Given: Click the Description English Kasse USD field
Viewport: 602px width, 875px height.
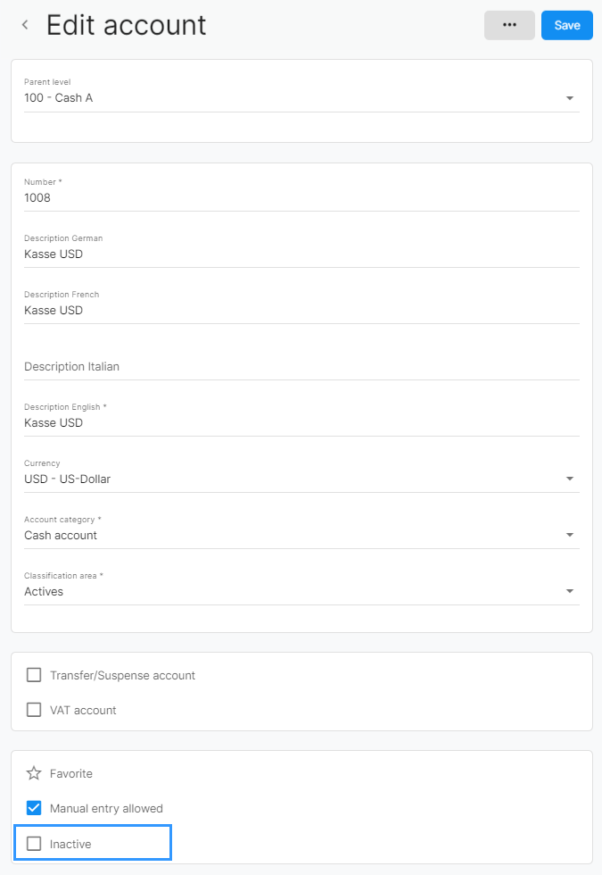Looking at the screenshot, I should click(x=301, y=420).
